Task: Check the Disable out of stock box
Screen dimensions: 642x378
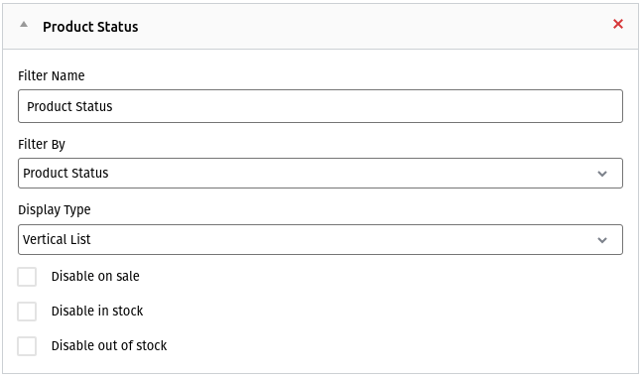Action: click(x=27, y=346)
